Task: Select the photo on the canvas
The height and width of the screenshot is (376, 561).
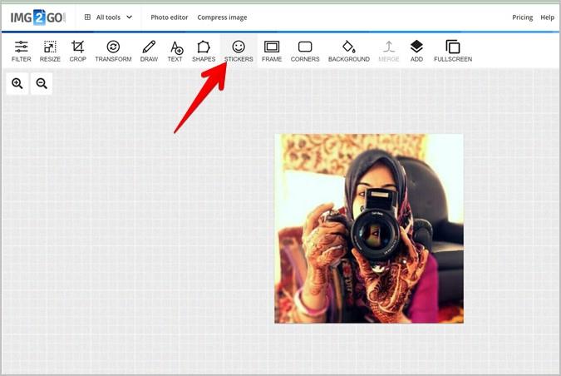Action: [369, 229]
